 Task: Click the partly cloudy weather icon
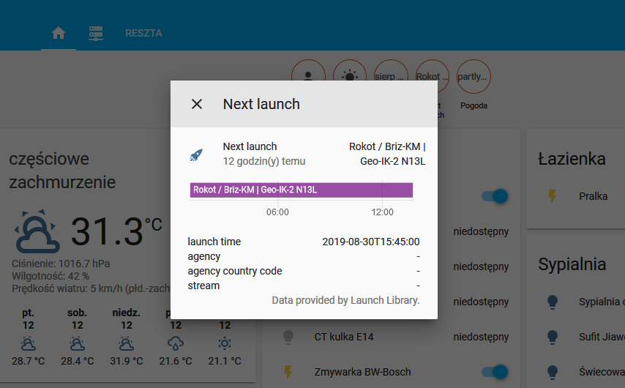coord(37,232)
